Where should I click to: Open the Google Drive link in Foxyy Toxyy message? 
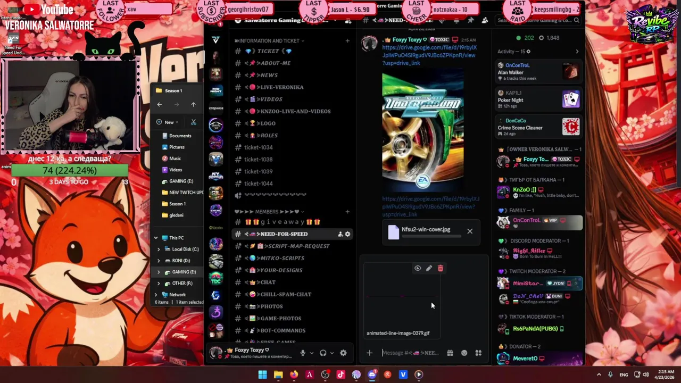click(429, 55)
